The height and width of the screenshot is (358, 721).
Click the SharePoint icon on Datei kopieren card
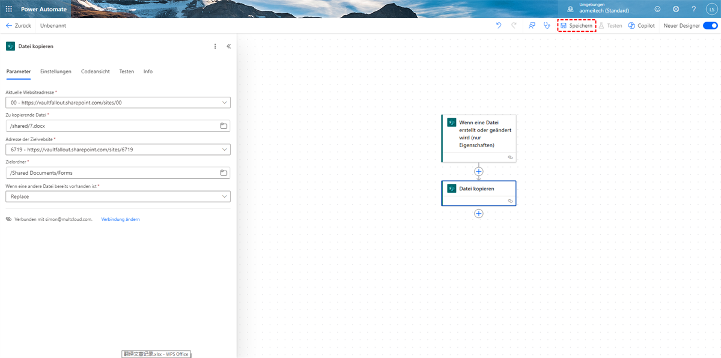(x=452, y=189)
